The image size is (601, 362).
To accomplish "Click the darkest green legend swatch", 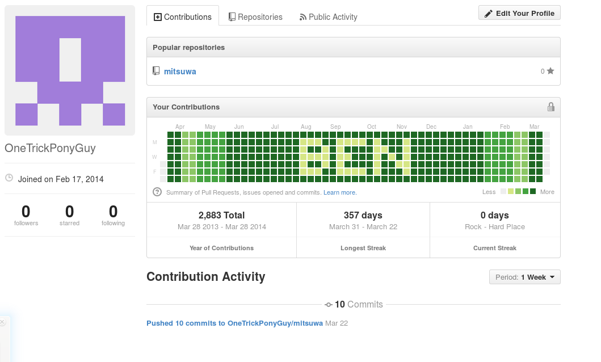I will click(533, 192).
